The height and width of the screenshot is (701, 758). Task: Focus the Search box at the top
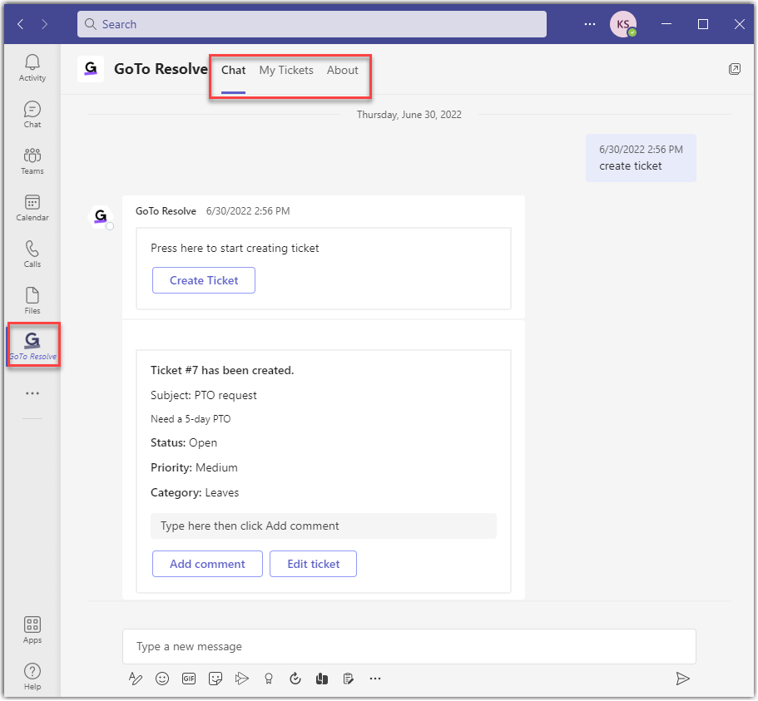pos(312,24)
